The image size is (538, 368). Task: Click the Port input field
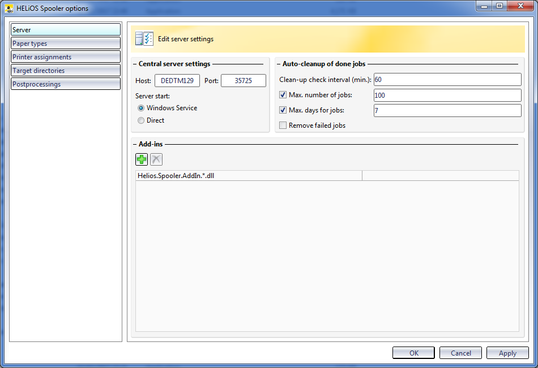click(244, 80)
